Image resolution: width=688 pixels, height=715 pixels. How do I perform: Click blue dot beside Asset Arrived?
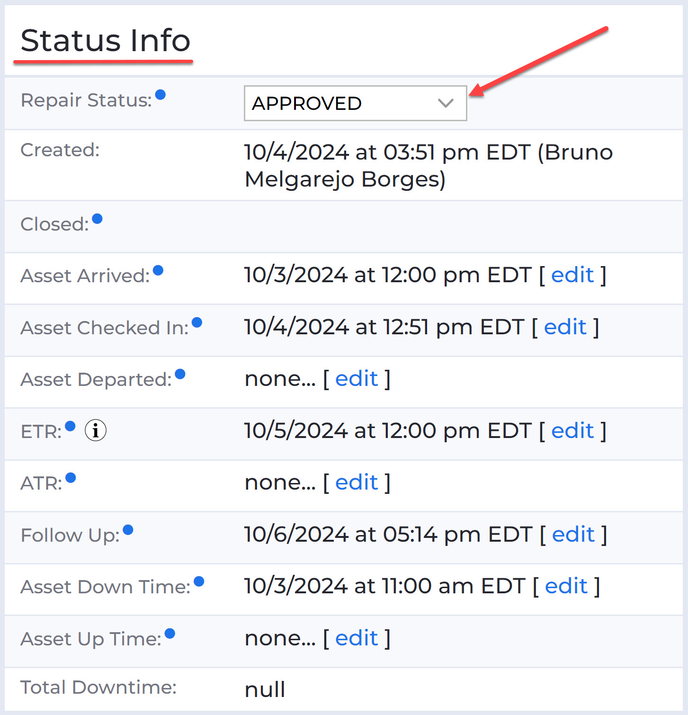click(x=158, y=270)
